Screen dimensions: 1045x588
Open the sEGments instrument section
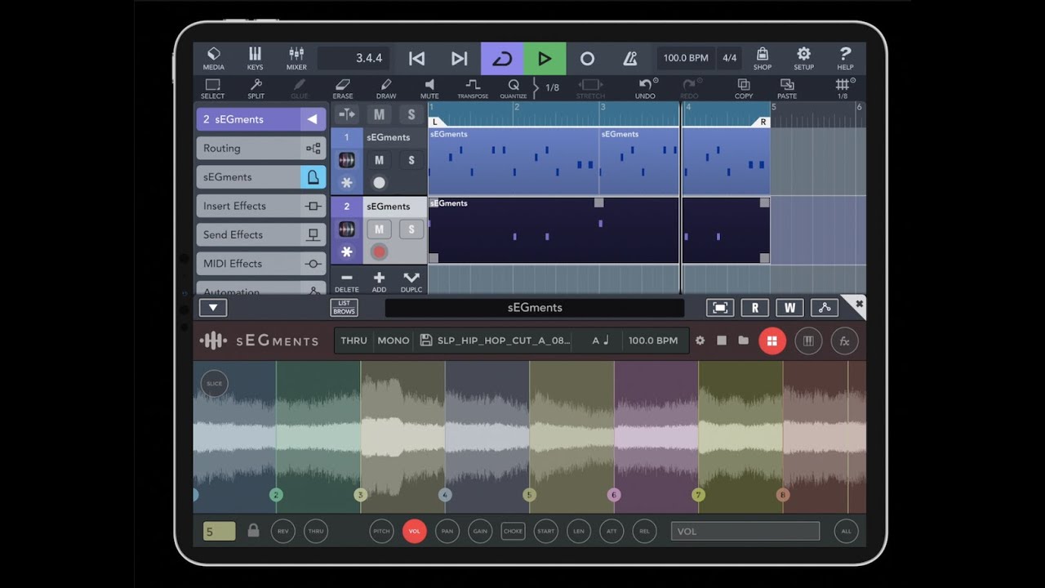click(x=261, y=177)
